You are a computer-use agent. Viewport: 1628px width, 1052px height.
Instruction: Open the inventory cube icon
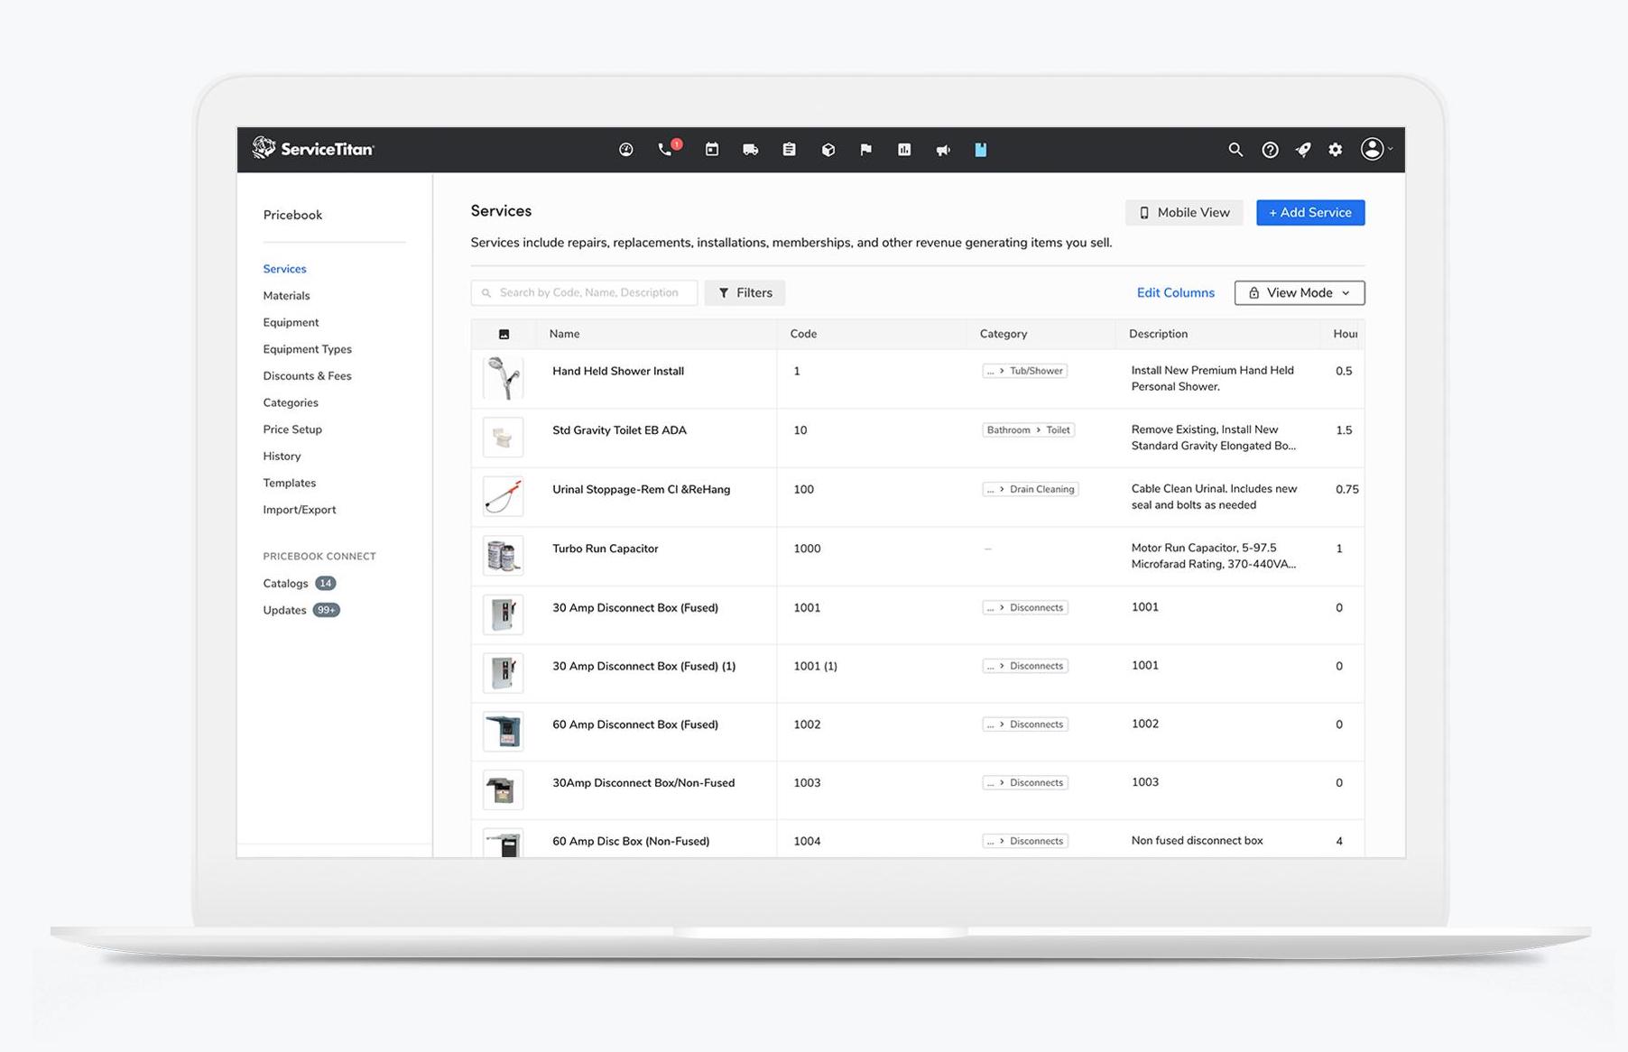pos(828,150)
